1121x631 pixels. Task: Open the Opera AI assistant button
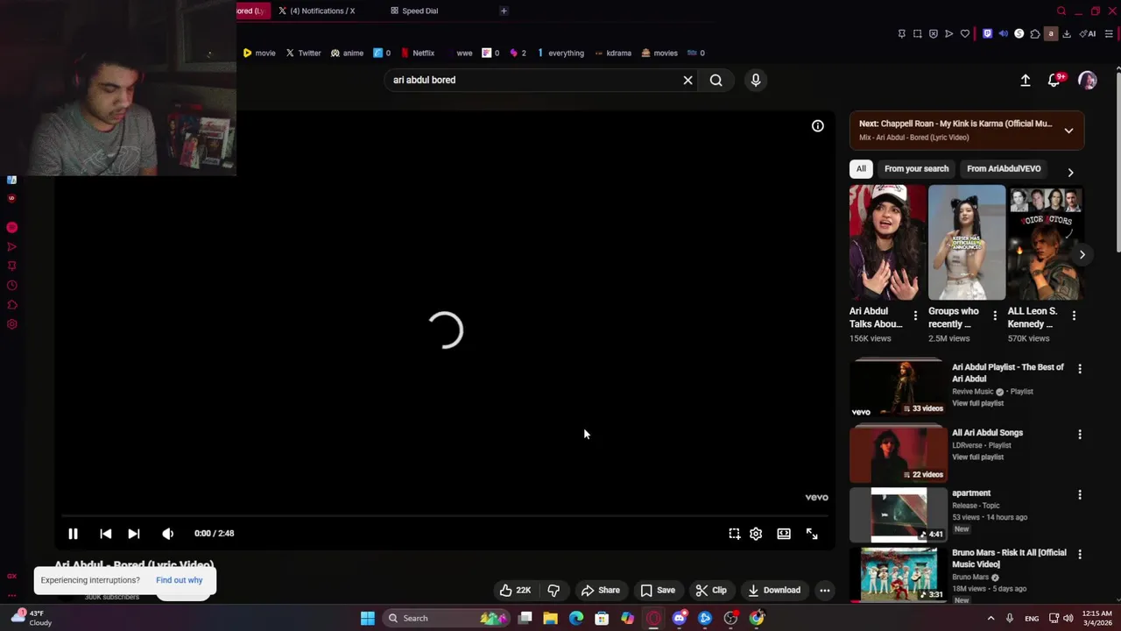pos(1089,34)
